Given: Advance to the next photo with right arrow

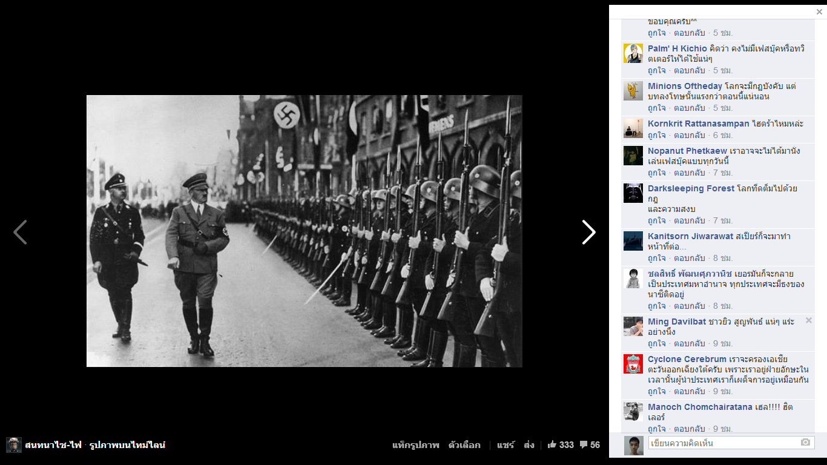Looking at the screenshot, I should tap(589, 232).
